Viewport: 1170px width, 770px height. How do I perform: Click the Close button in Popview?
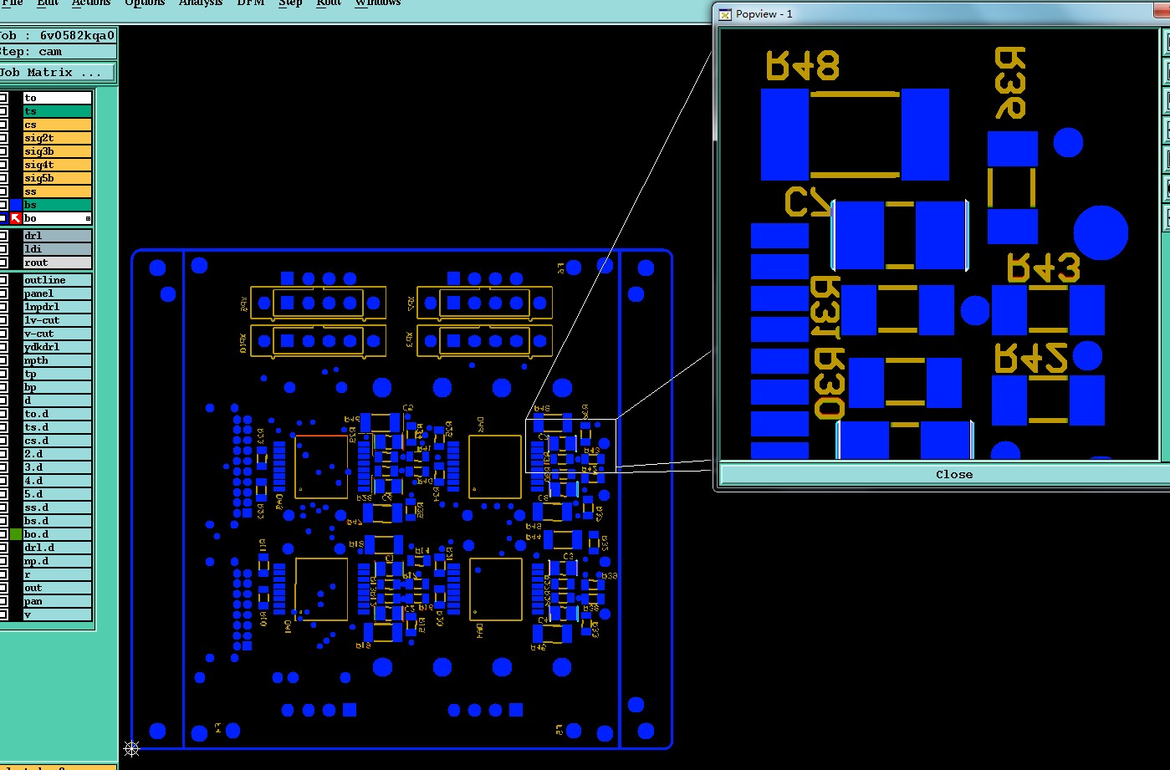(x=953, y=474)
